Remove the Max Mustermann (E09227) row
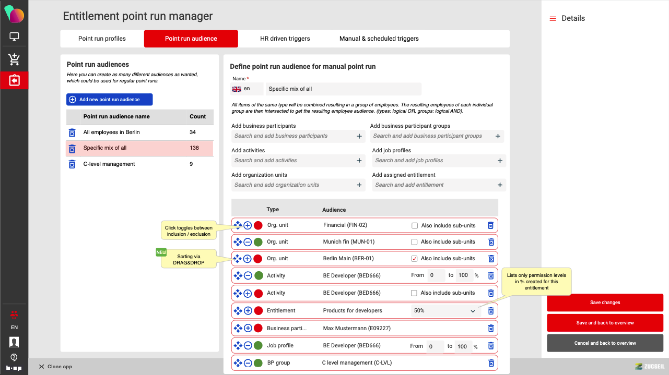This screenshot has width=669, height=375. (491, 328)
